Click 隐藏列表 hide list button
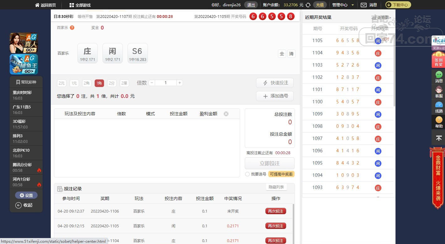445x244 pixels. click(x=276, y=187)
